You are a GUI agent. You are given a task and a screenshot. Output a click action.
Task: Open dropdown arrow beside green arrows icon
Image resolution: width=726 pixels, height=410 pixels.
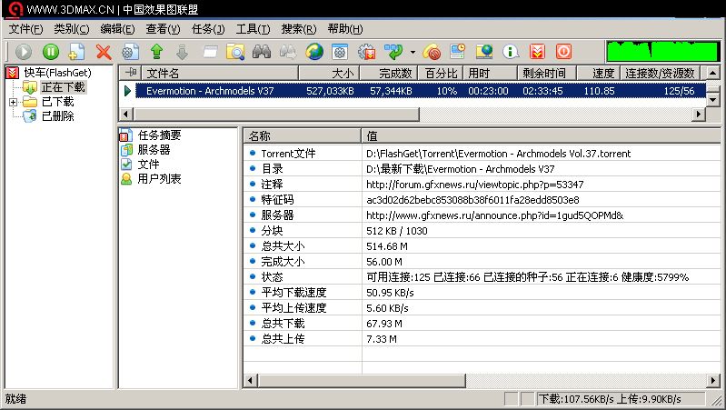413,53
